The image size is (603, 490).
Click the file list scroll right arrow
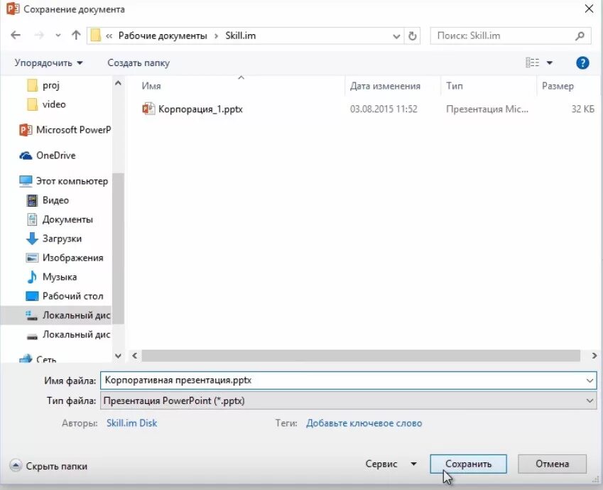pos(594,355)
